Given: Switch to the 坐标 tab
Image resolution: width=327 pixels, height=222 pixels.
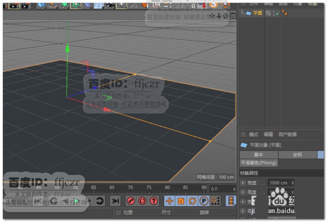Looking at the screenshot, I should click(297, 155).
